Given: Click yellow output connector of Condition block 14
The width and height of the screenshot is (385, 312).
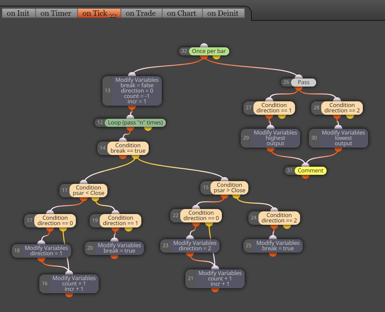Looking at the screenshot, I should 136,156.
